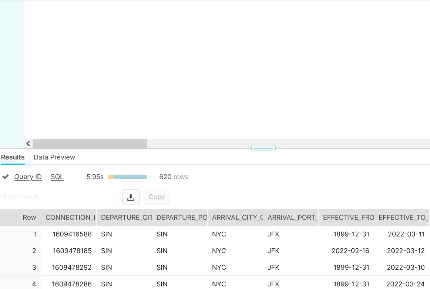Click the ARRIVAL_PORT column header
The width and height of the screenshot is (430, 289).
(290, 218)
